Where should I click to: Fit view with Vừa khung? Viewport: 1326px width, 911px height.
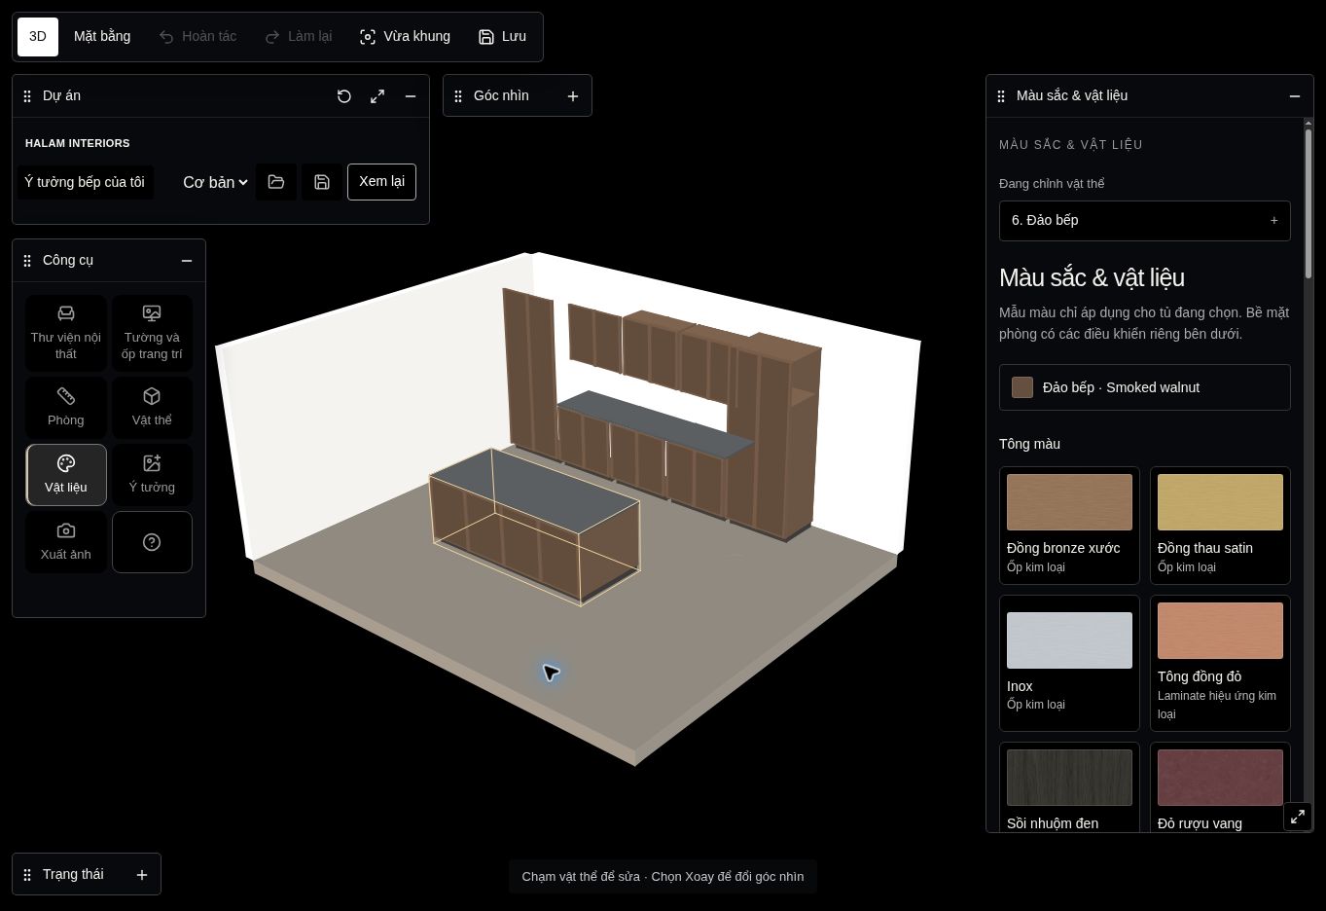pos(405,37)
